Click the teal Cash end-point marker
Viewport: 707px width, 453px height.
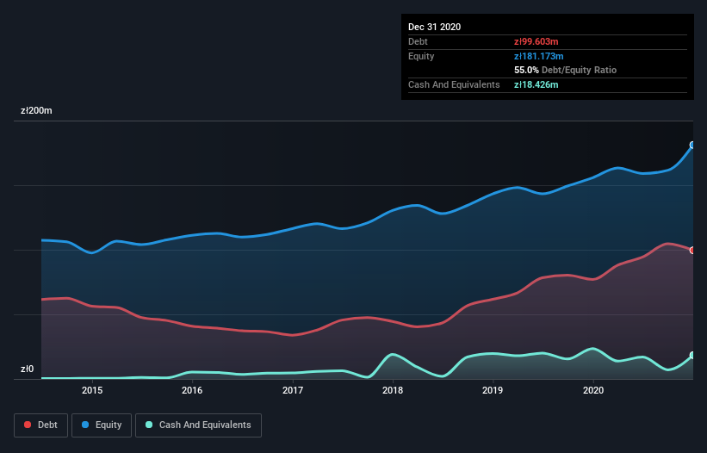692,355
